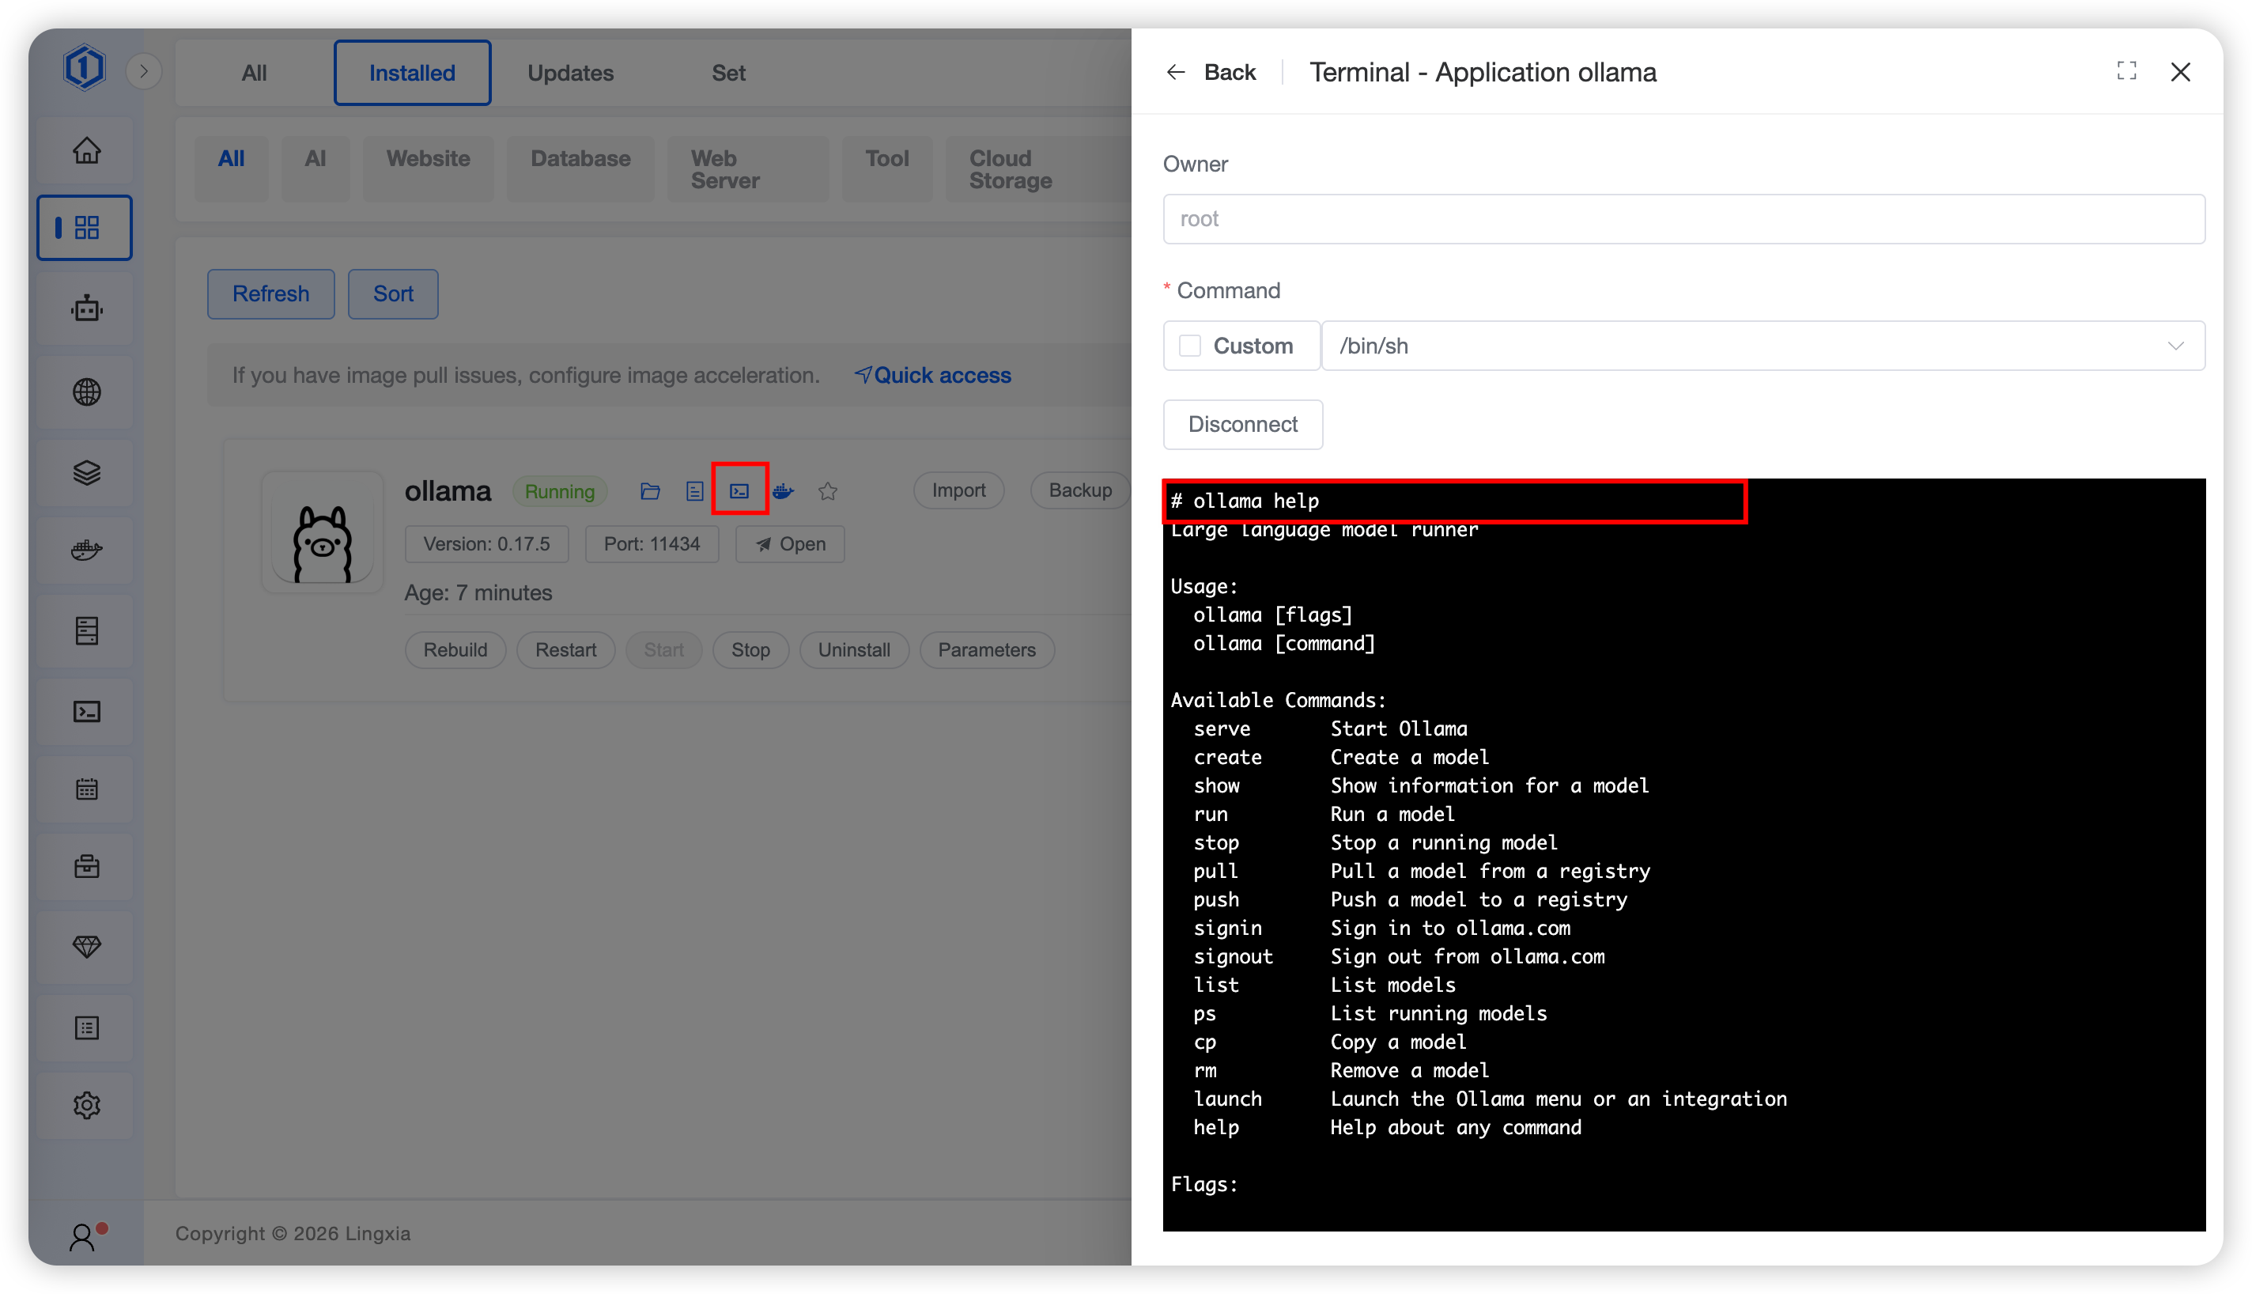Toggle fullscreen for the terminal panel
The height and width of the screenshot is (1294, 2252).
pyautogui.click(x=2125, y=71)
